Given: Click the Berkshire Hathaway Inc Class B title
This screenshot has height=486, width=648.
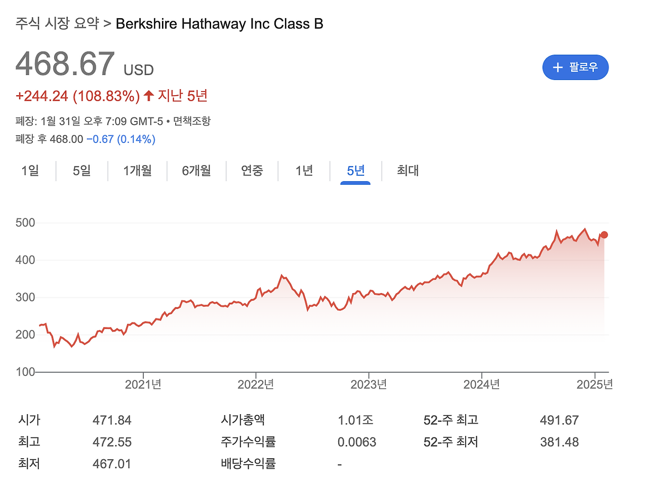Looking at the screenshot, I should 219,23.
